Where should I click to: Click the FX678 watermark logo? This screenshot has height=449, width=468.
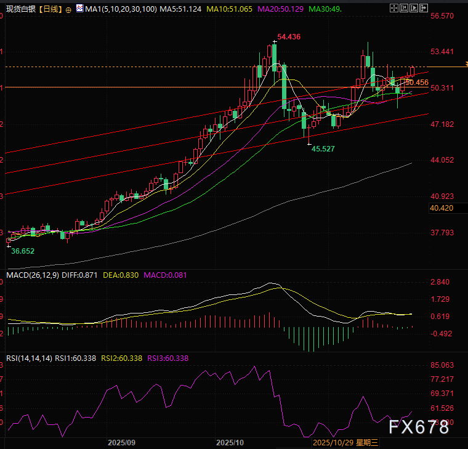coord(418,427)
